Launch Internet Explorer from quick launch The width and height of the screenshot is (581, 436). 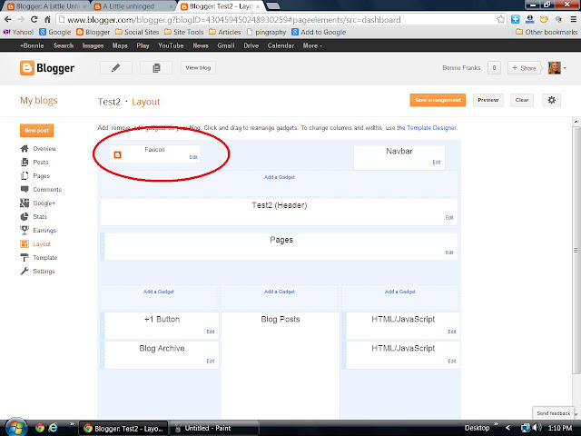tap(54, 428)
